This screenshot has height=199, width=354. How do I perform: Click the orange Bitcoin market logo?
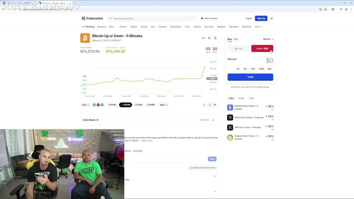coord(85,38)
